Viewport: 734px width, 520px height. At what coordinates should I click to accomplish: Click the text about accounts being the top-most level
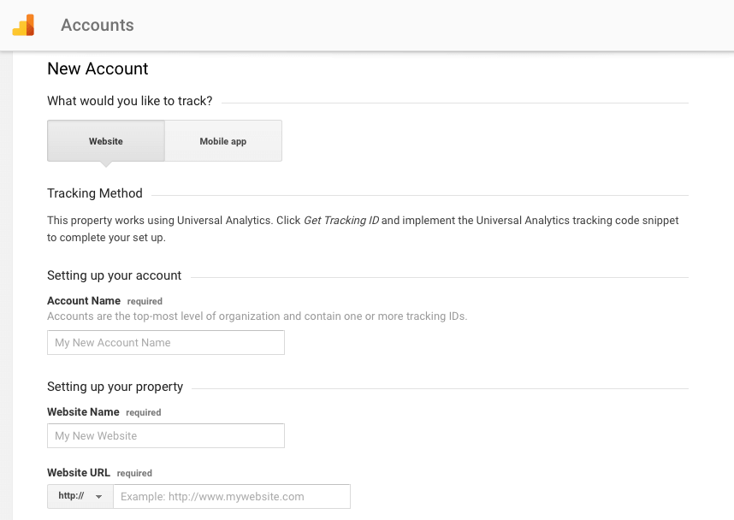coord(257,316)
